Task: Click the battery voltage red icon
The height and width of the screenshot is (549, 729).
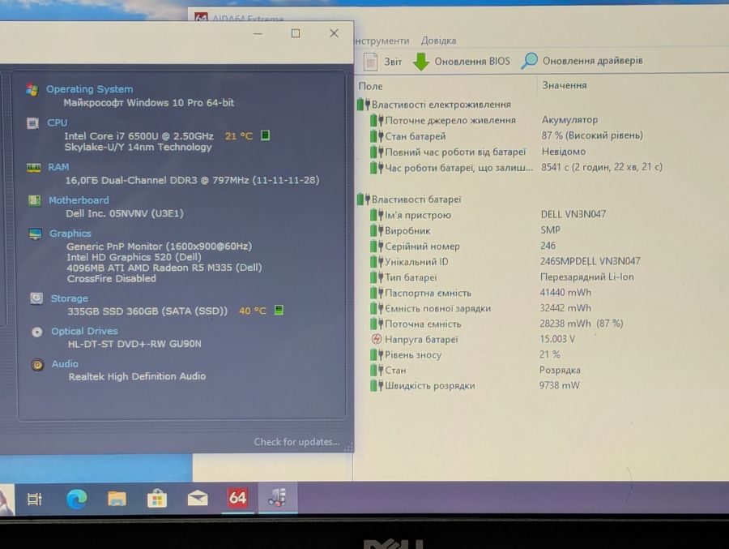Action: [x=376, y=339]
